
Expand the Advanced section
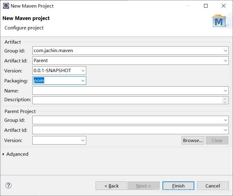pyautogui.click(x=4, y=154)
